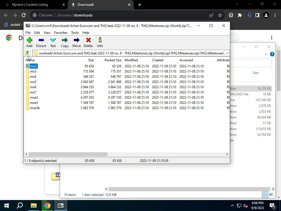Image resolution: width=281 pixels, height=211 pixels.
Task: Select the msa2 folder
Action: (x=34, y=97)
